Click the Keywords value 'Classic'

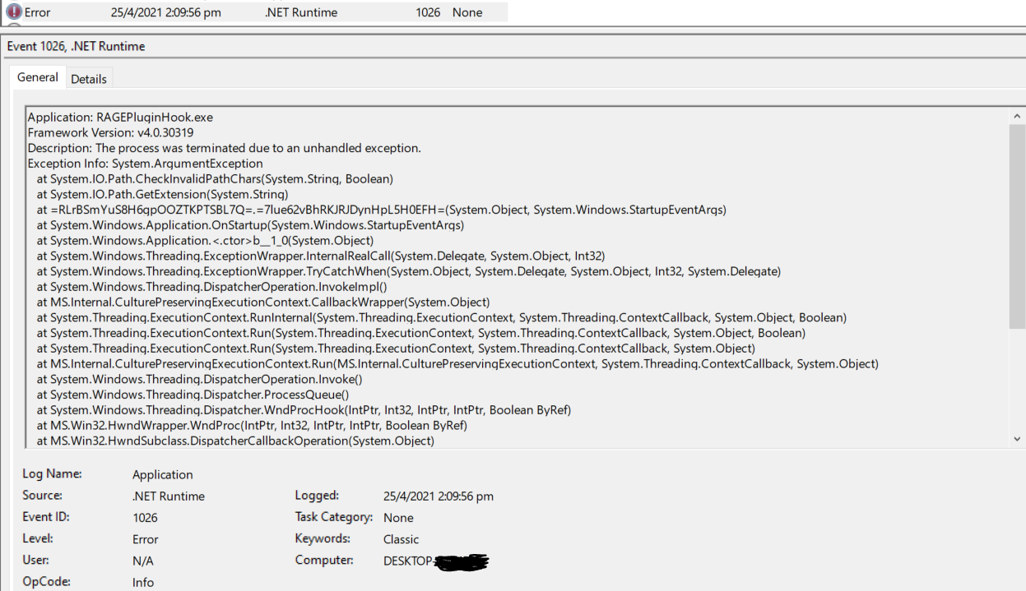[x=402, y=539]
